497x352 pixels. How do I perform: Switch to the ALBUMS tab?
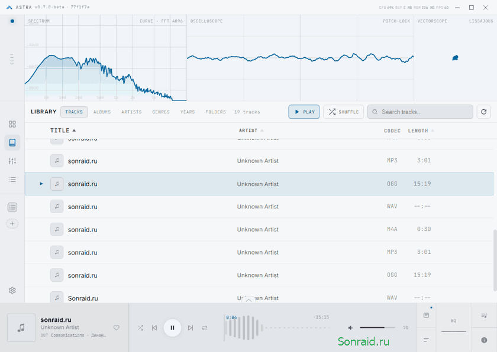(102, 112)
